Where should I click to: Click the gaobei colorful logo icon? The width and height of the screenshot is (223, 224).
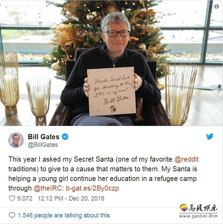point(184,207)
